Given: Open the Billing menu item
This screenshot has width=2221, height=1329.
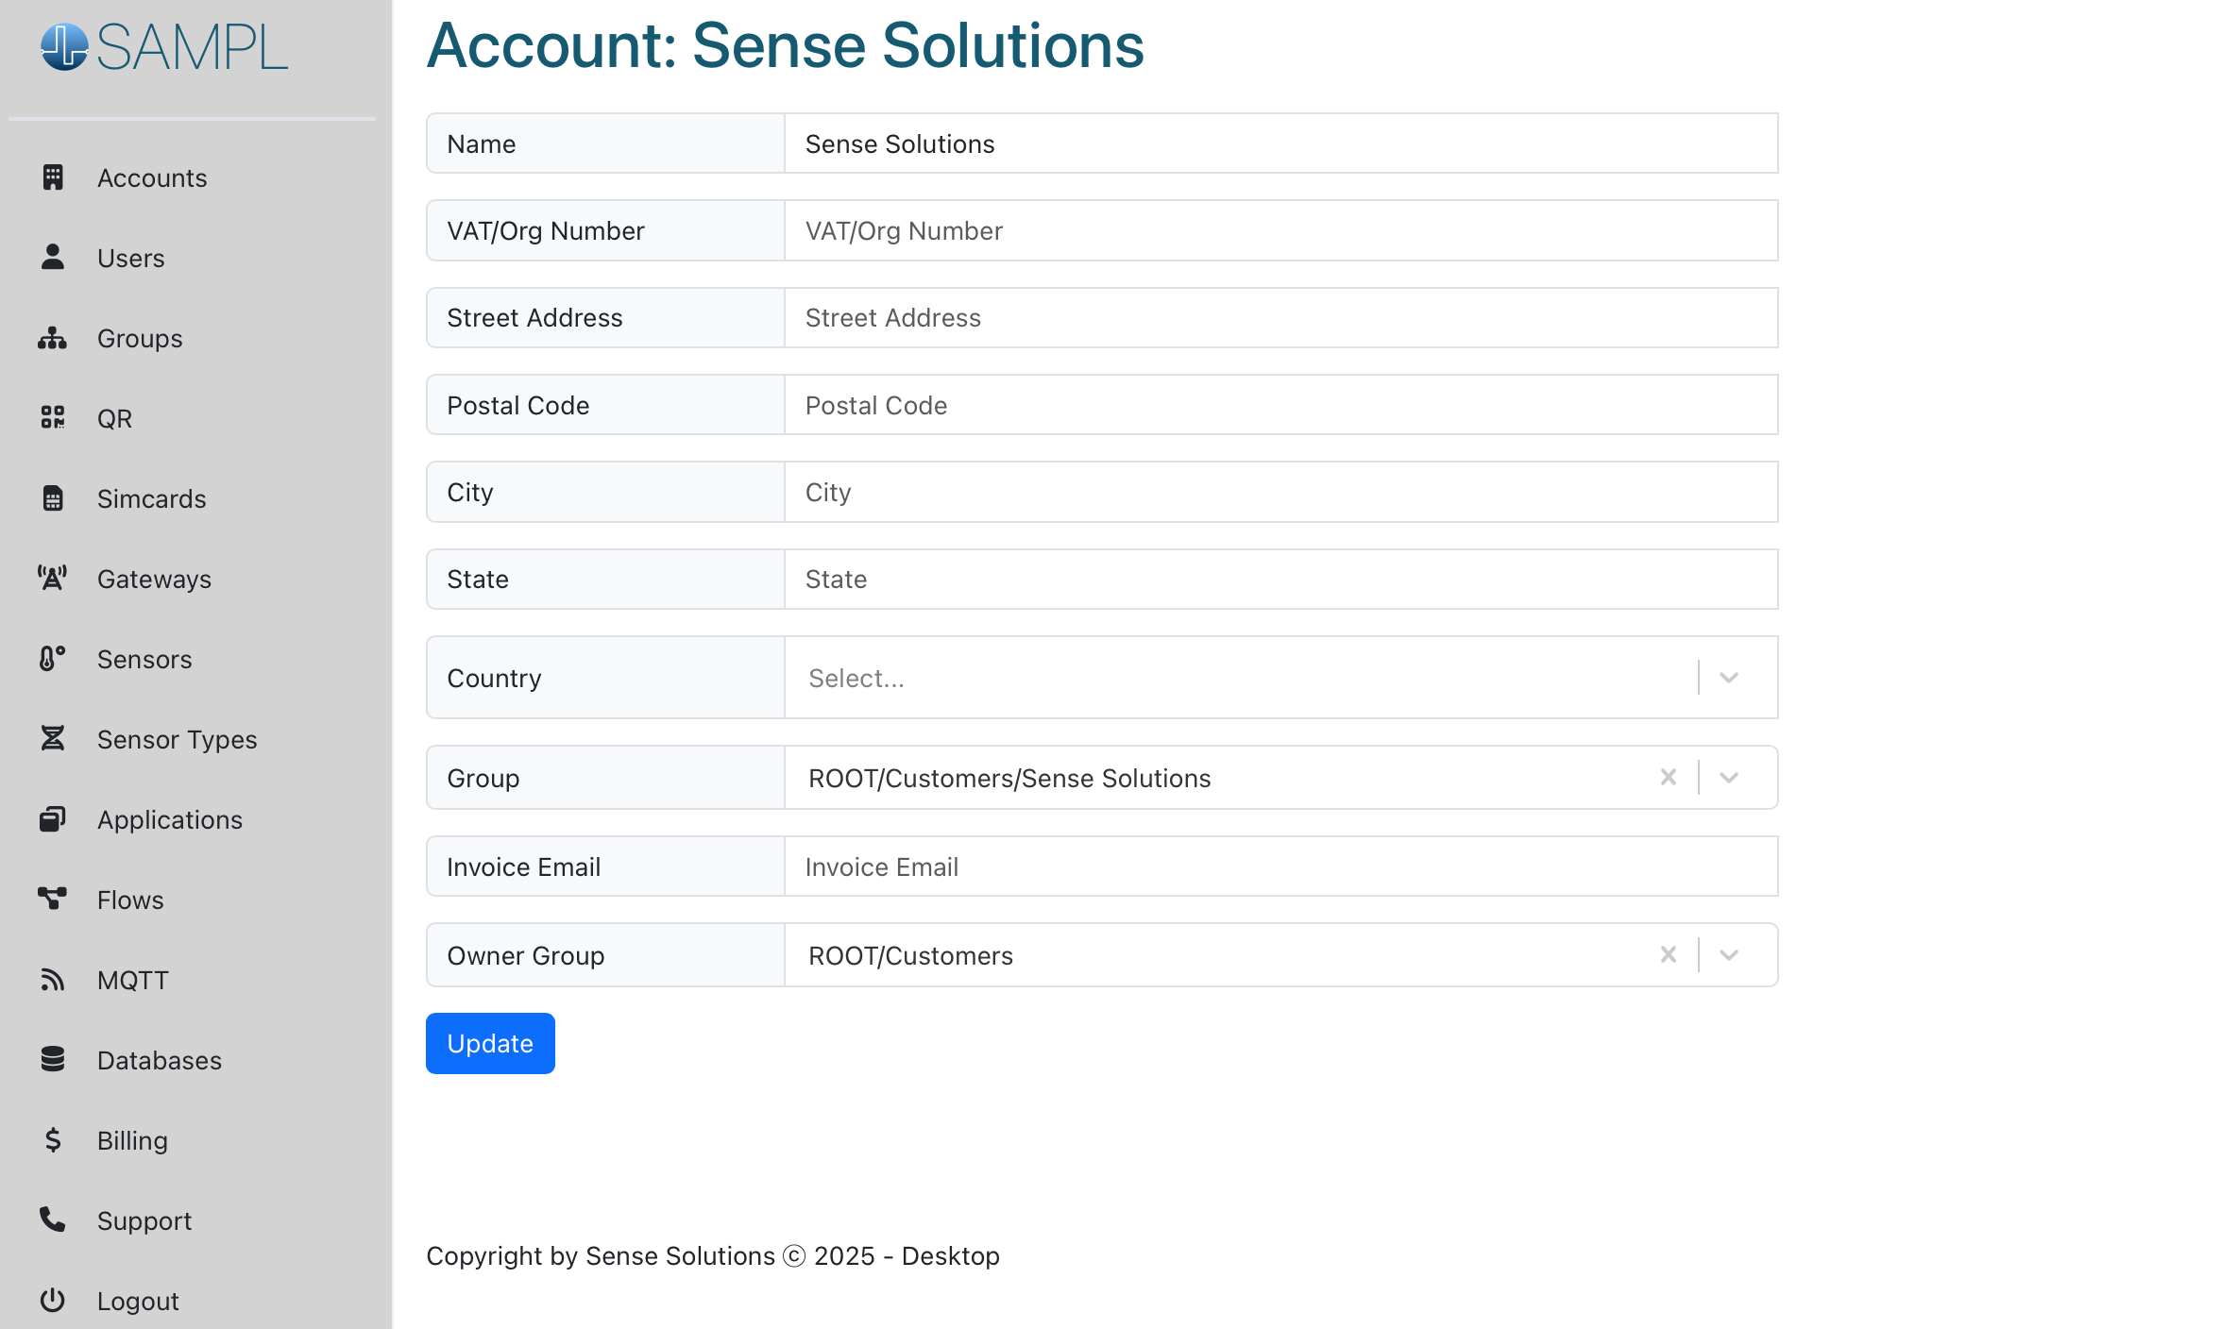Looking at the screenshot, I should click(x=132, y=1140).
